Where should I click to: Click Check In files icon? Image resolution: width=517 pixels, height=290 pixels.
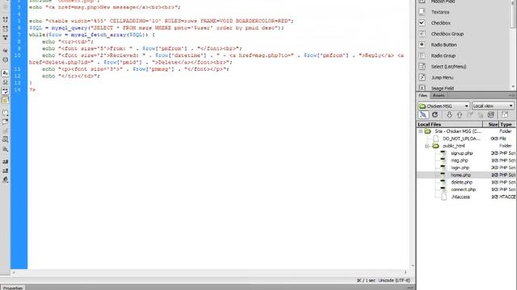[481, 114]
